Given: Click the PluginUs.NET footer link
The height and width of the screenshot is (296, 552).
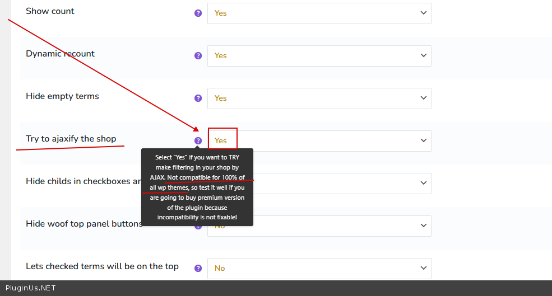Looking at the screenshot, I should [x=31, y=288].
